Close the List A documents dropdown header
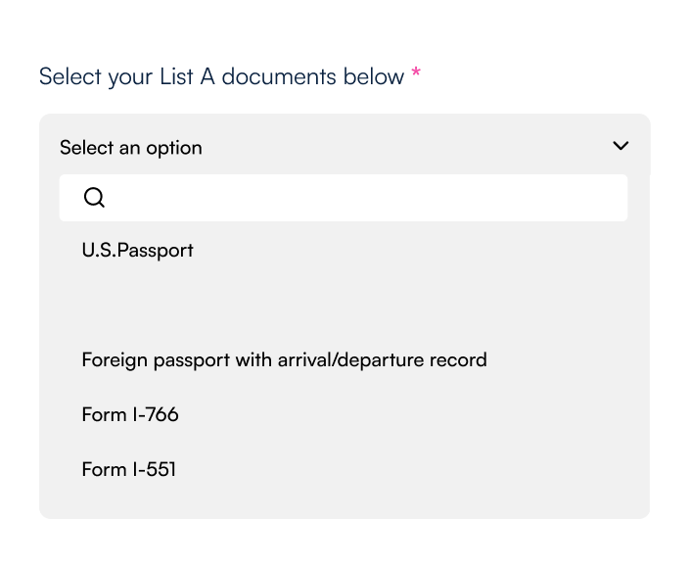This screenshot has width=690, height=568. 343,147
